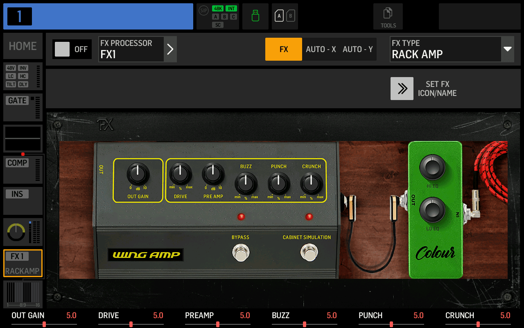This screenshot has height=328, width=524.
Task: Click the CRUNCH knob
Action: tap(312, 183)
